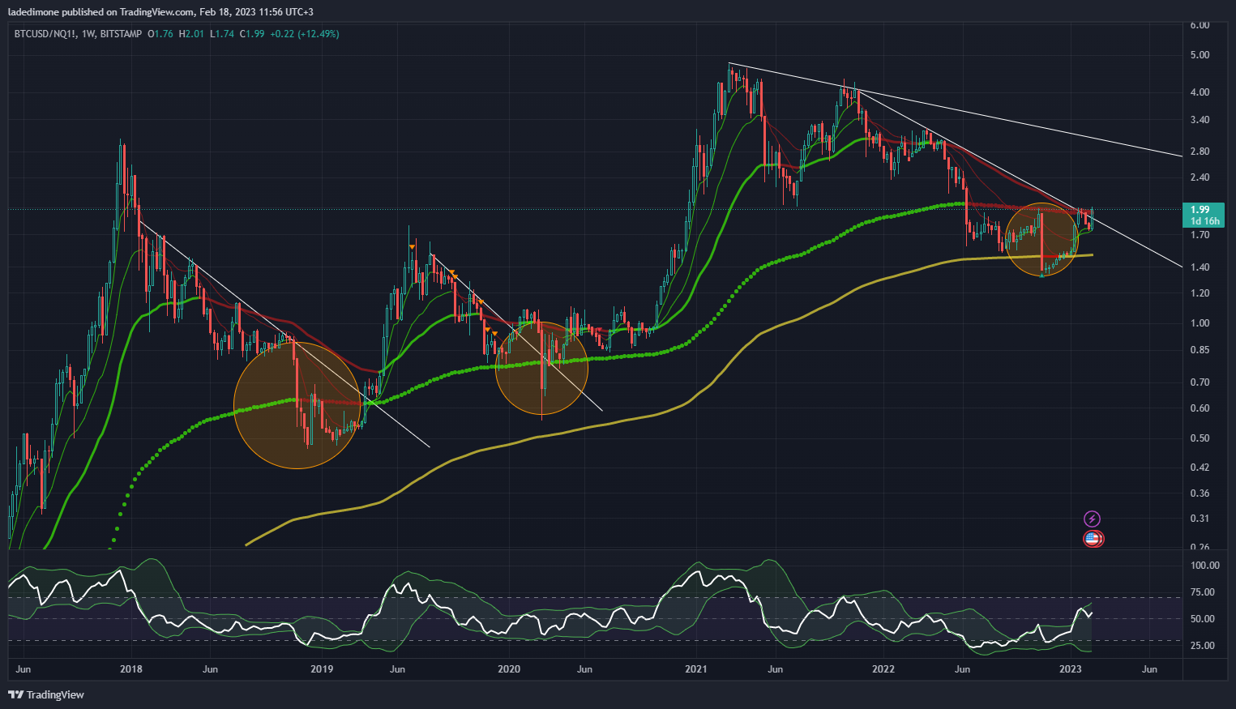Click the 2021 label on the time axis

[696, 669]
